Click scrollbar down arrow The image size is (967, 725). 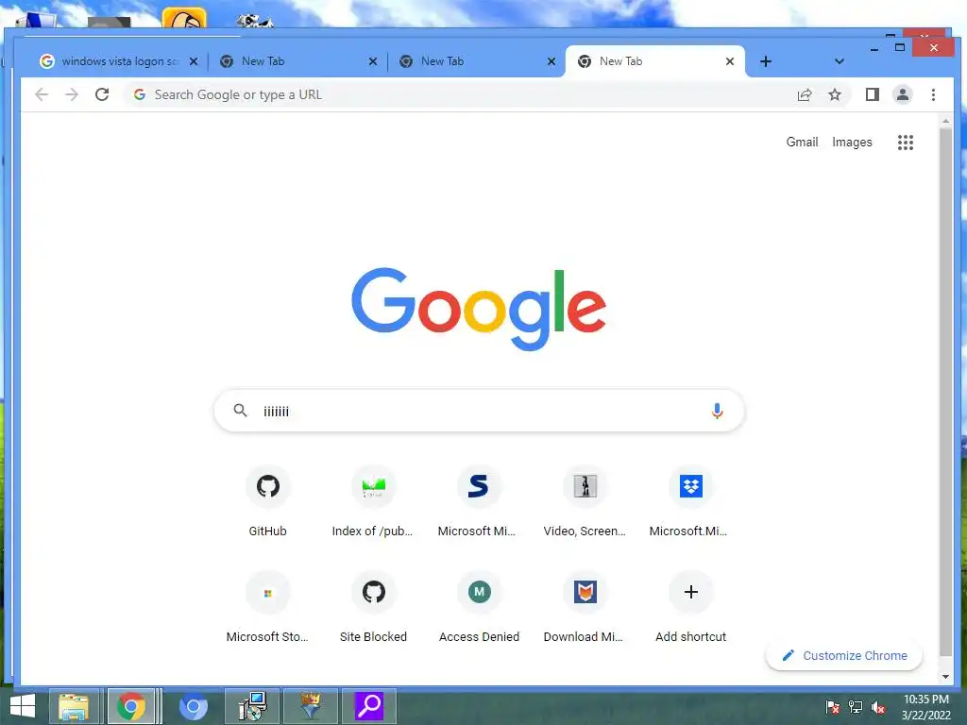945,676
